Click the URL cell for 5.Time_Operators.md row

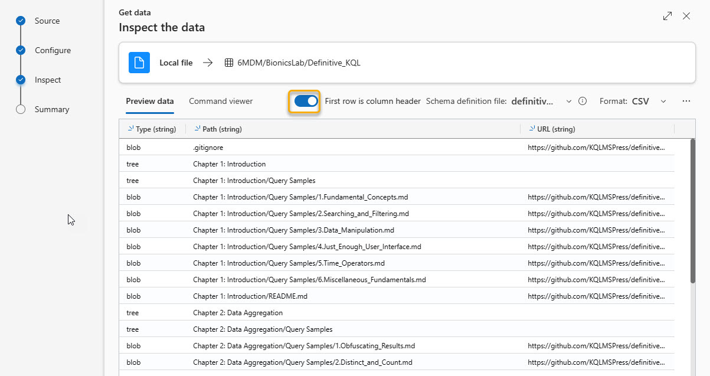597,263
